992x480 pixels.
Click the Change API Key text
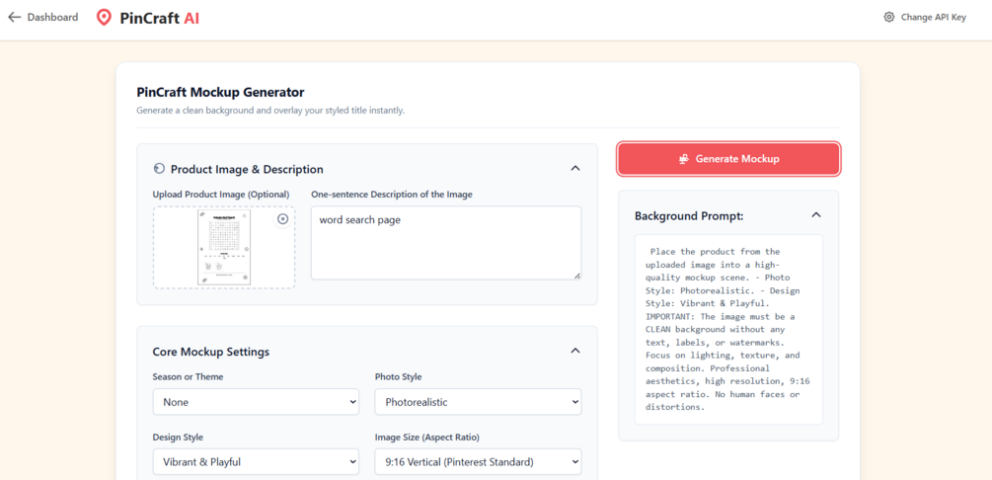933,17
